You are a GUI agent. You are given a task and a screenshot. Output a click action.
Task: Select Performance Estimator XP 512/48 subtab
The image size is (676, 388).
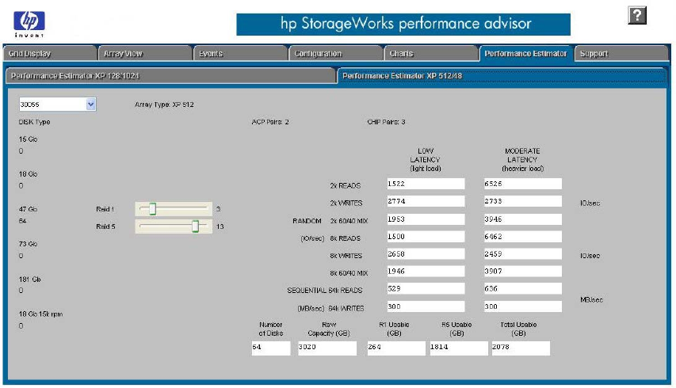(502, 76)
